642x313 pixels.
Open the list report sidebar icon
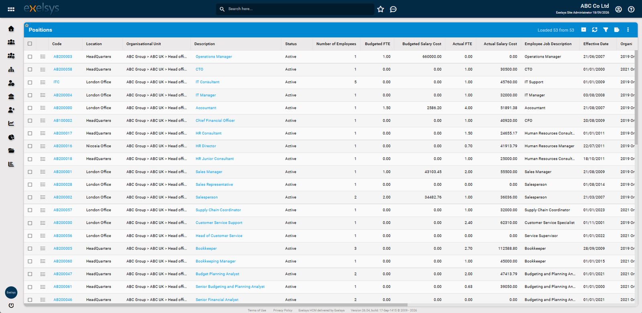tap(11, 164)
